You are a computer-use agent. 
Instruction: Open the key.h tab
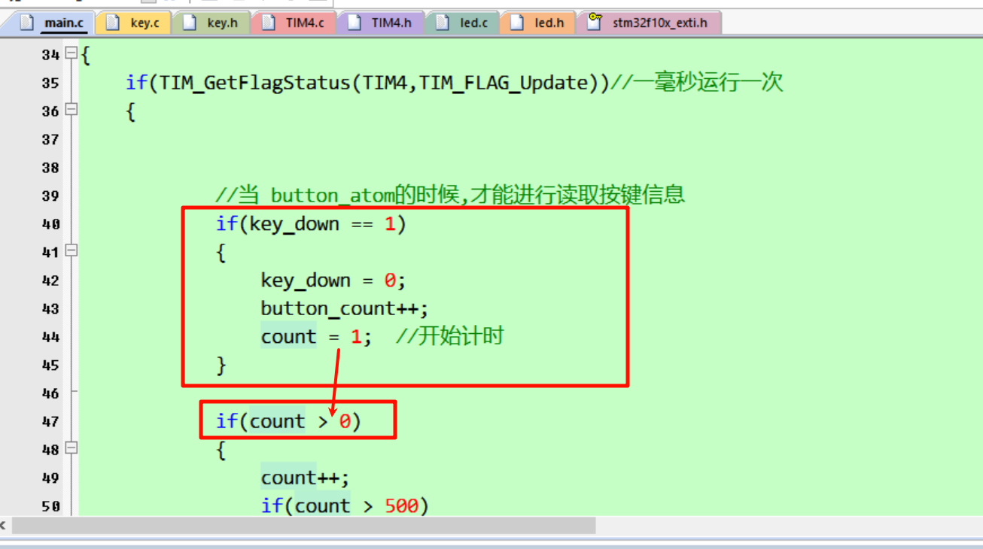click(213, 23)
